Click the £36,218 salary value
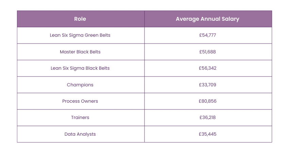This screenshot has width=289, height=153. (207, 118)
